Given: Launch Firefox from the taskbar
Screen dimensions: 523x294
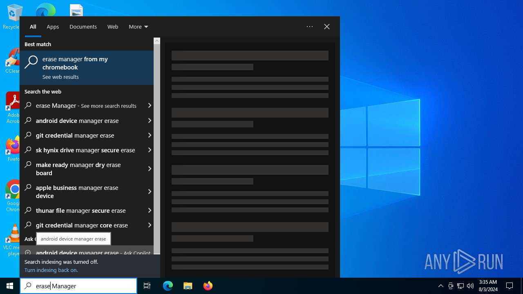Looking at the screenshot, I should click(208, 286).
